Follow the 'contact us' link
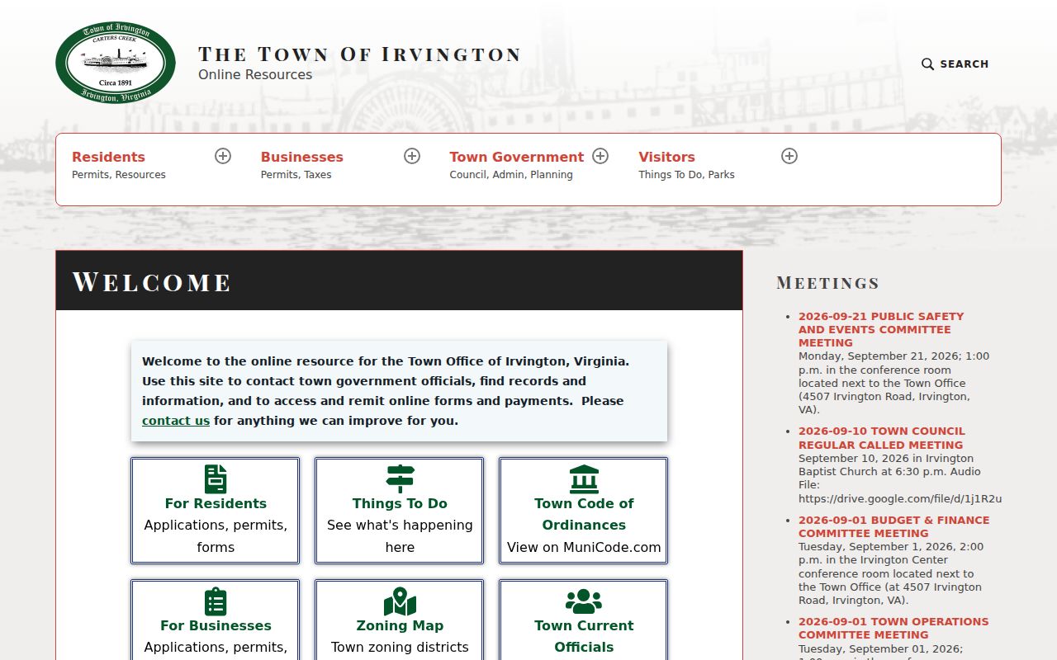Image resolution: width=1057 pixels, height=660 pixels. [176, 421]
